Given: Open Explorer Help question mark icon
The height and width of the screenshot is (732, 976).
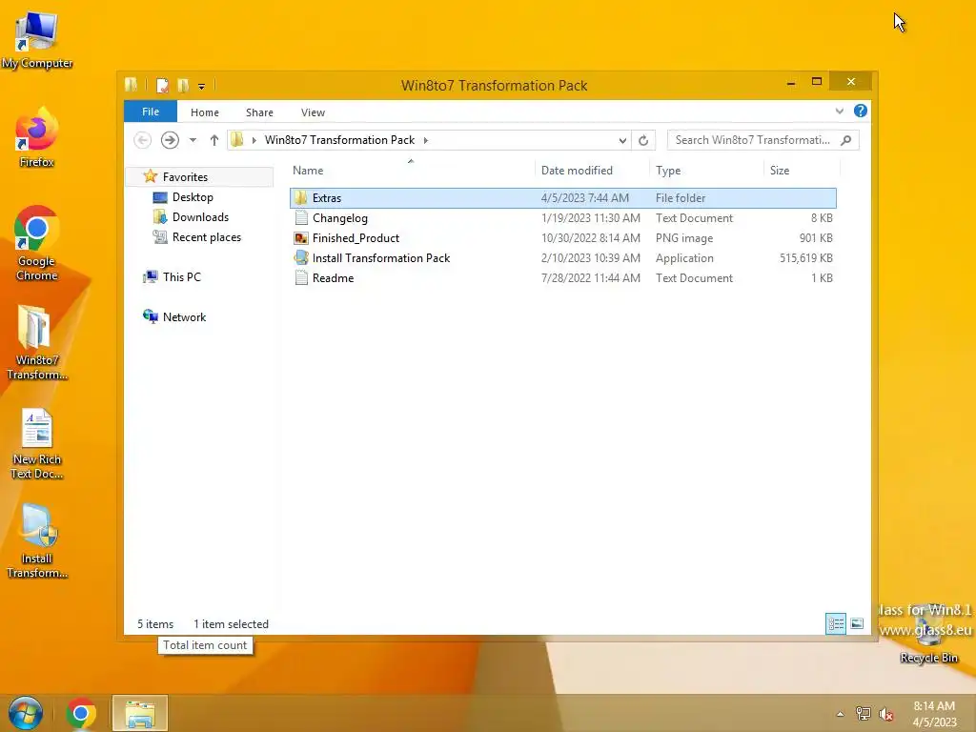Looking at the screenshot, I should [861, 111].
